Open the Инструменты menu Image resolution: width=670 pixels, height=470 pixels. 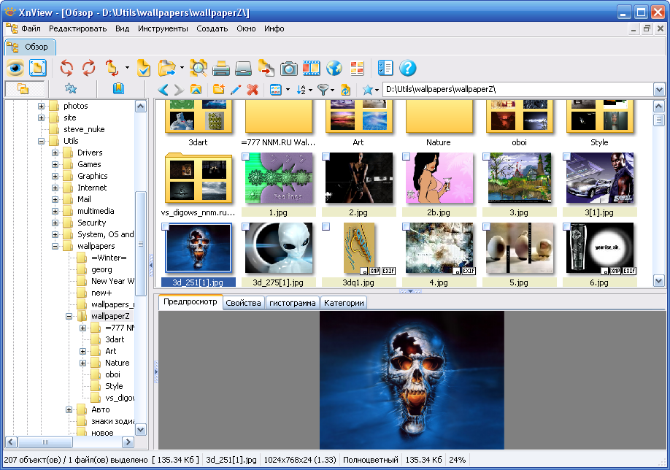point(162,28)
